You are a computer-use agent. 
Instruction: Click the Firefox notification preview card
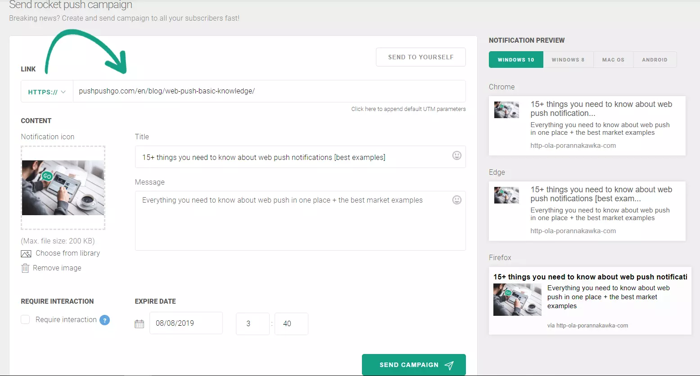(590, 301)
